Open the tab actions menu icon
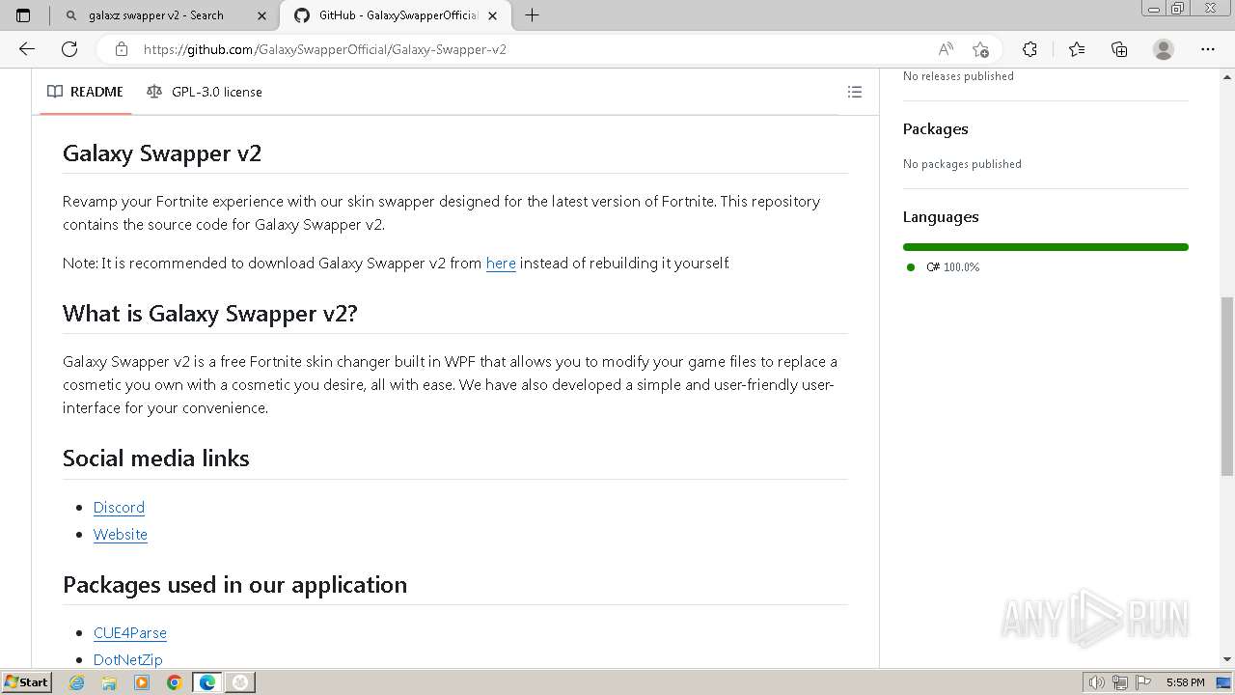 (23, 15)
